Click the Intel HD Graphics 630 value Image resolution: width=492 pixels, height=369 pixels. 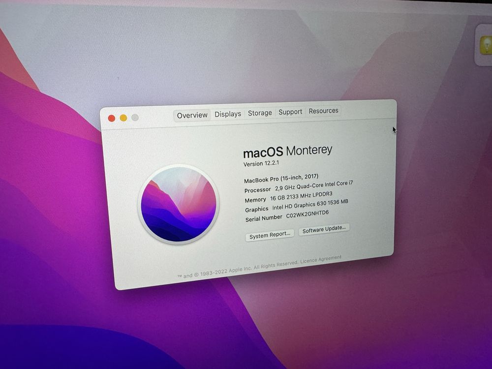[310, 204]
